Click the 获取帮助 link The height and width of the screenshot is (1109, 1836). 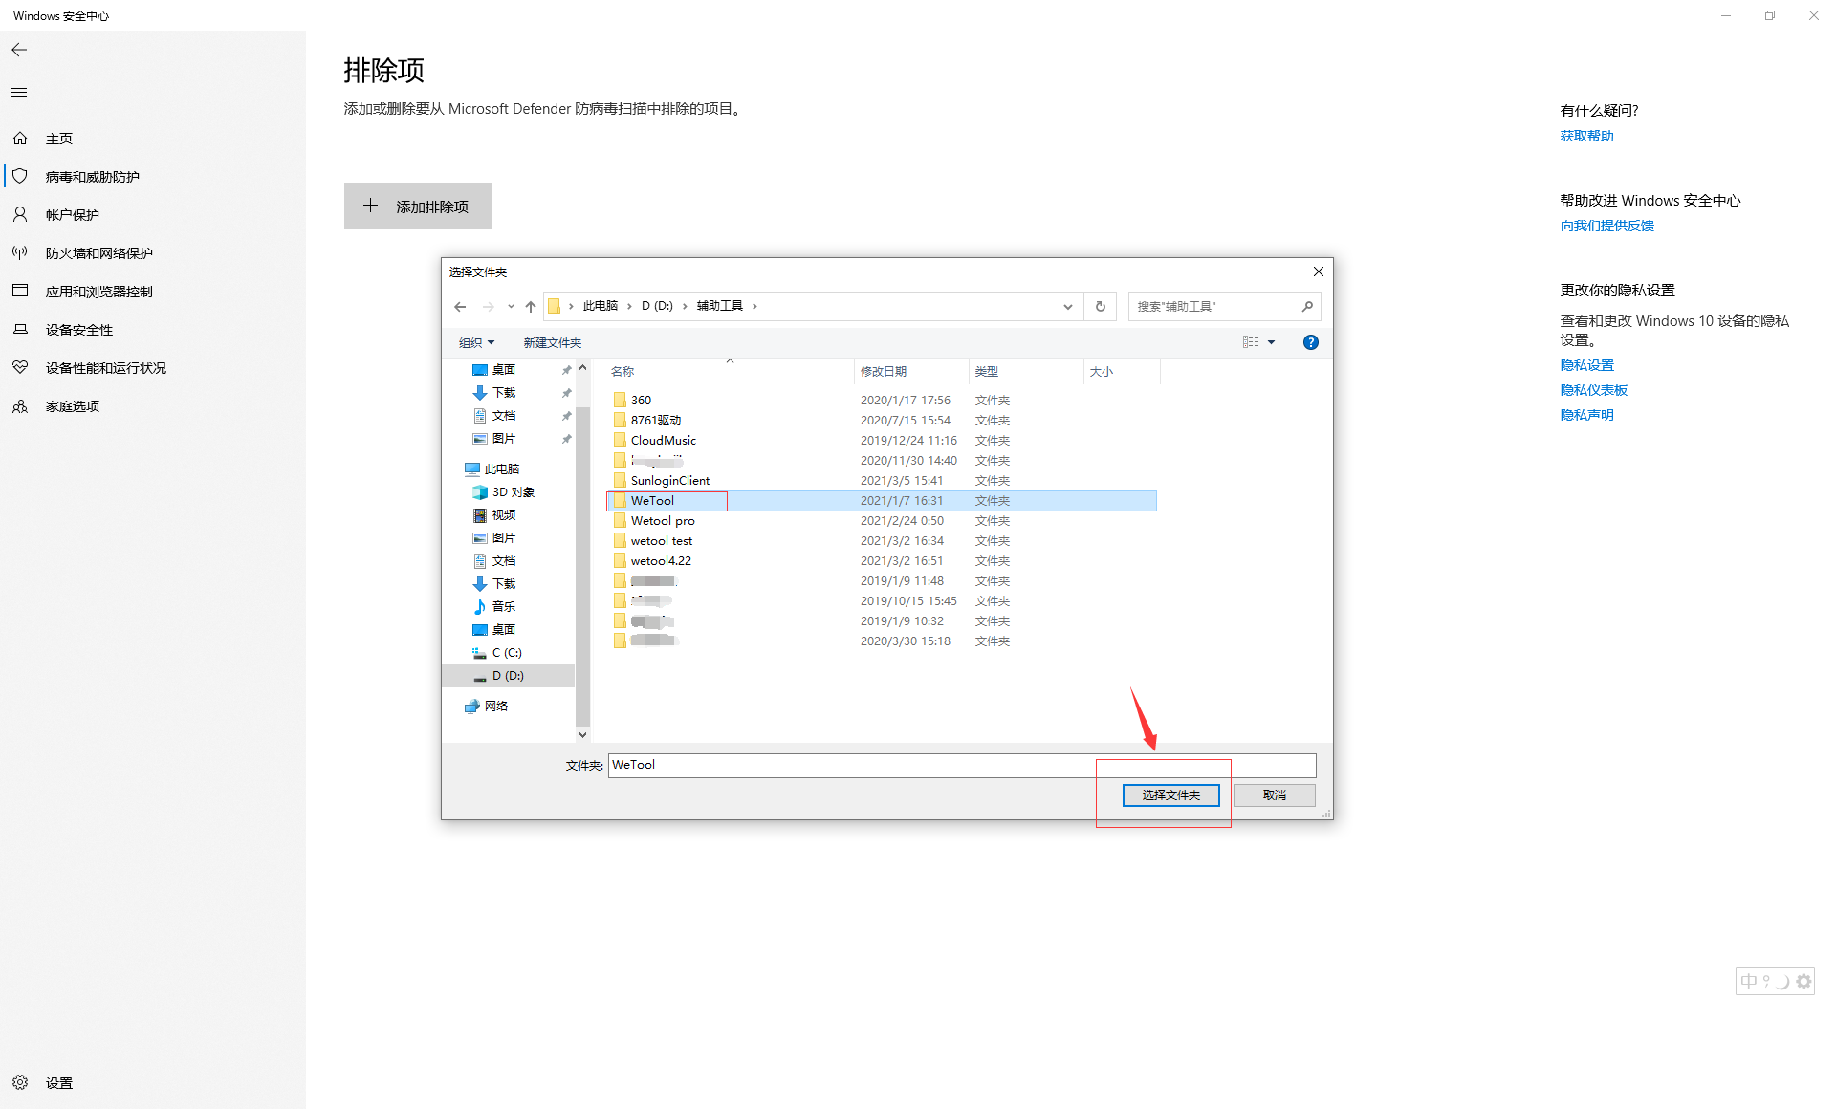tap(1586, 136)
